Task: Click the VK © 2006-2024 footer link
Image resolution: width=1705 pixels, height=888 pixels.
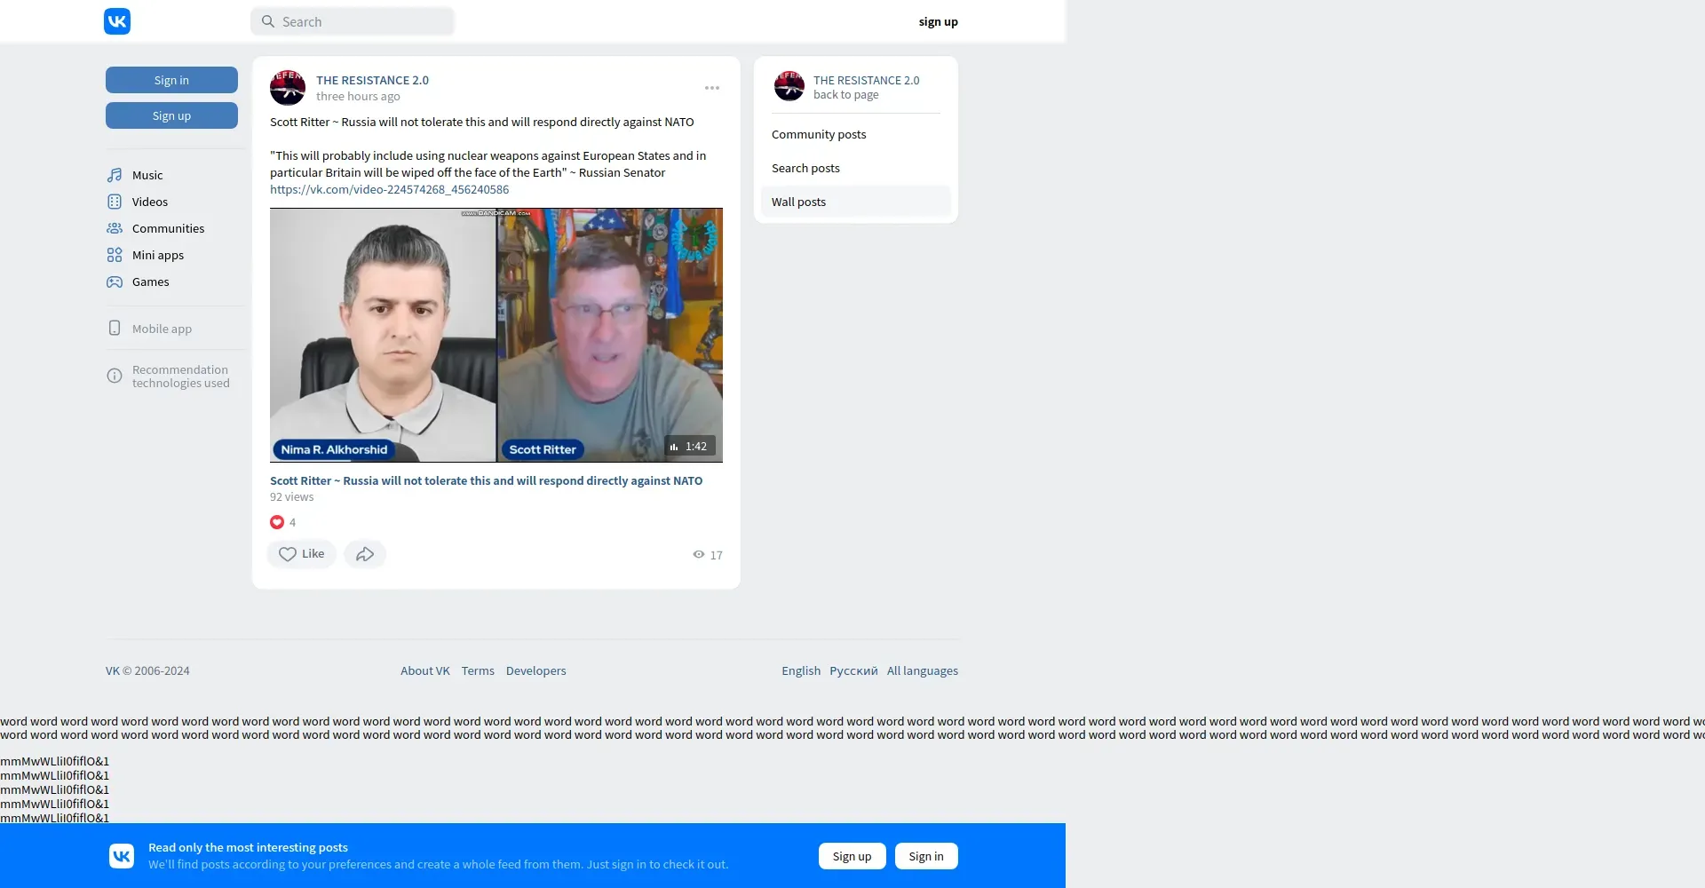Action: [x=147, y=670]
